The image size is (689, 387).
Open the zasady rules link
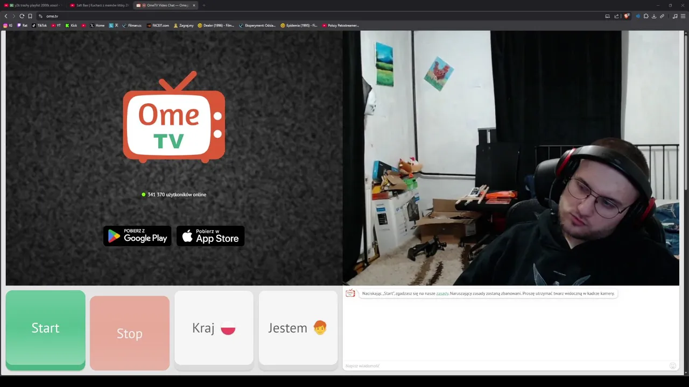point(442,293)
